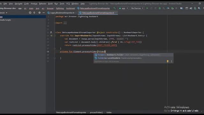Choose the 'folders: LiveFolders' completion suggestion
Viewport: 204px width, 115px height.
click(x=133, y=58)
